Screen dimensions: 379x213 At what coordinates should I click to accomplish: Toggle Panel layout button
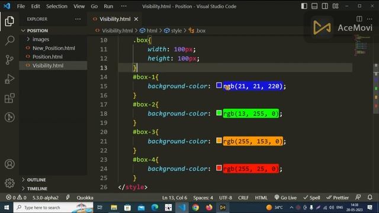[314, 6]
